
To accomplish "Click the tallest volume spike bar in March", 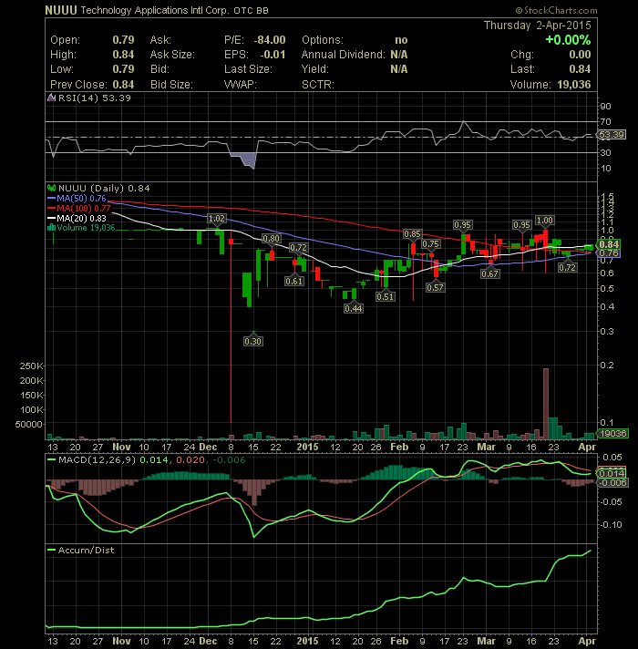I will coord(546,404).
